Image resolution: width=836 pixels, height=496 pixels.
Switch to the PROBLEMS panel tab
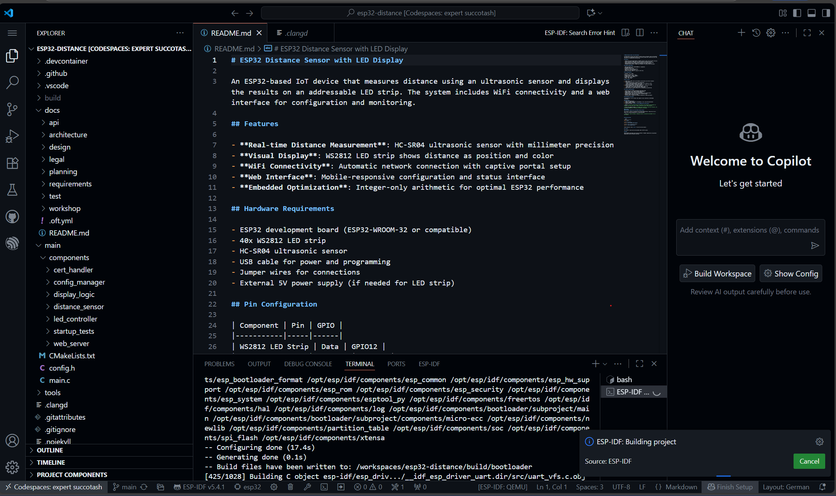(219, 364)
